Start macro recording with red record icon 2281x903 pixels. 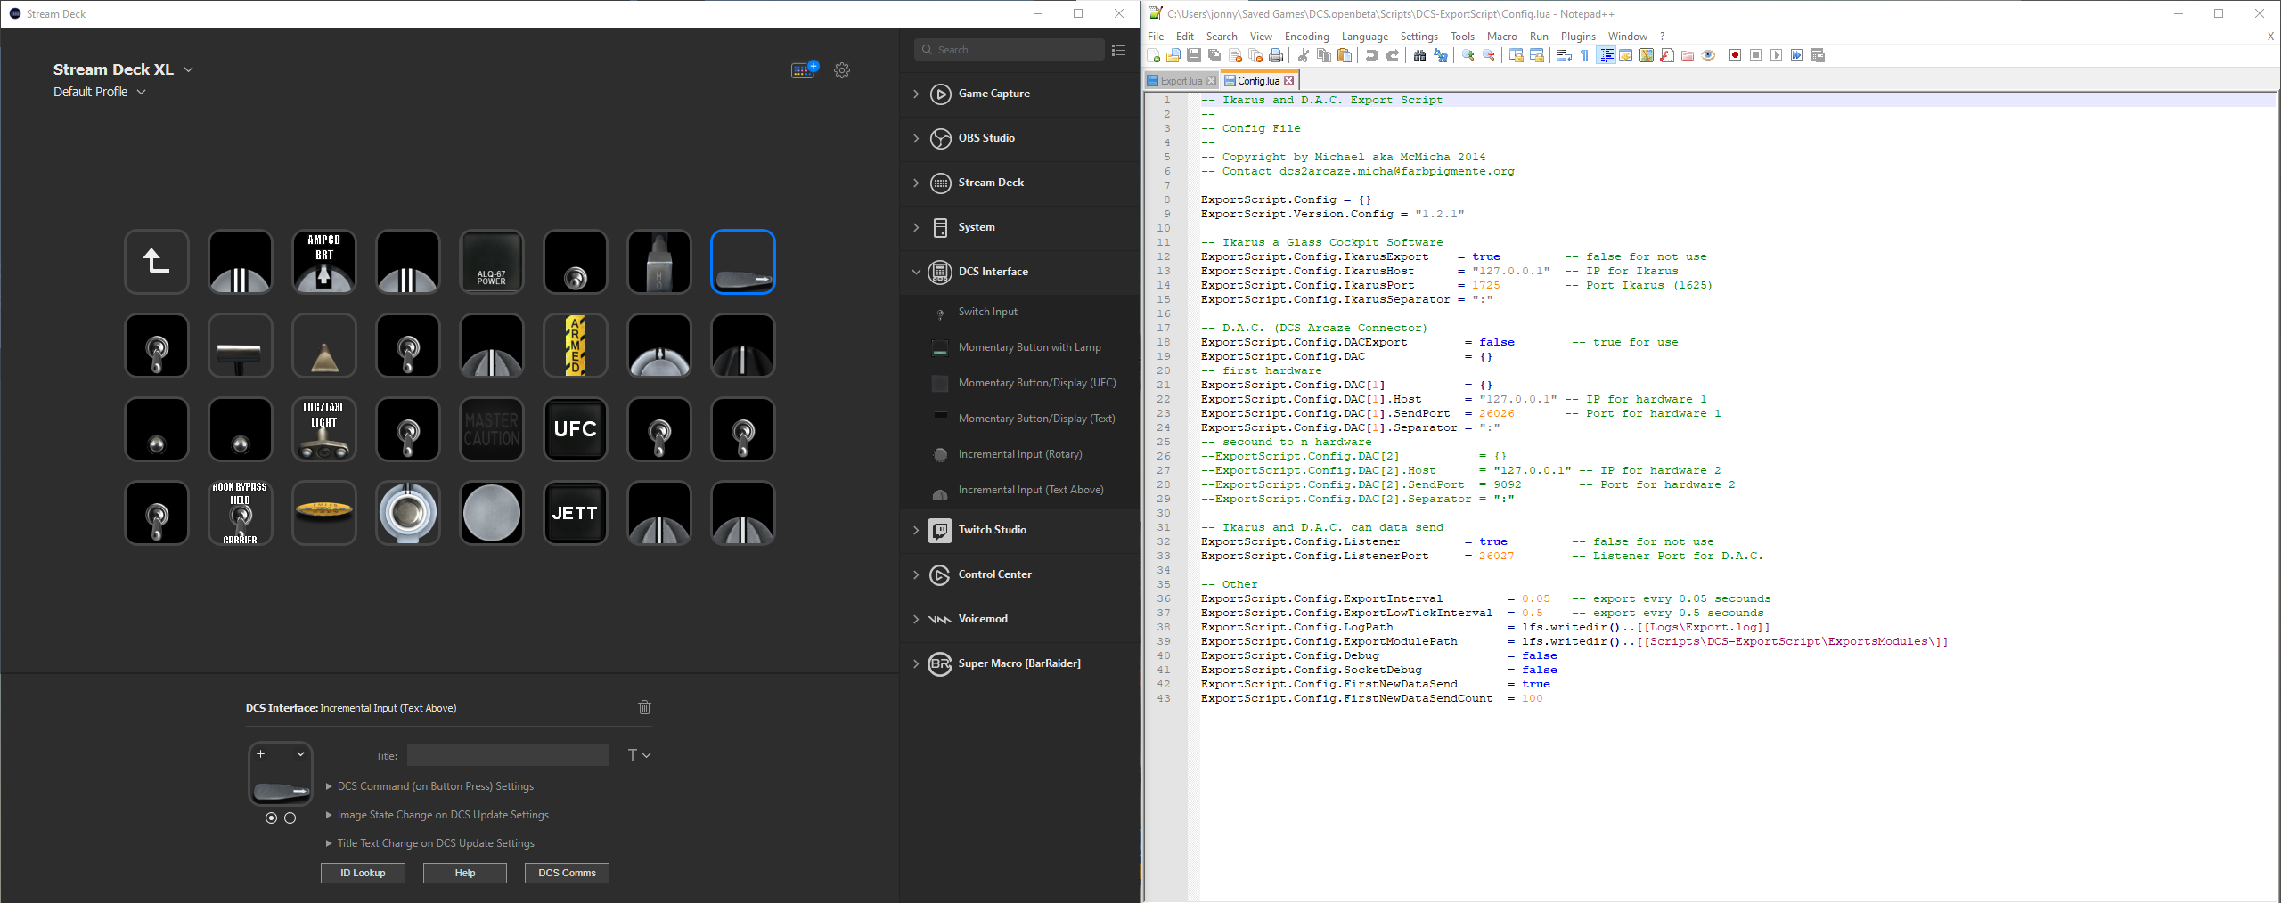point(1736,55)
